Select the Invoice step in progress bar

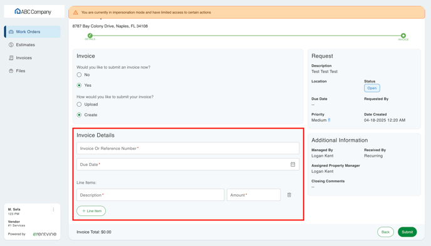(403, 36)
